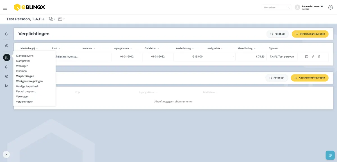The width and height of the screenshot is (337, 162).
Task: Sort the table by Huidig saldo column
Action: coord(215,48)
